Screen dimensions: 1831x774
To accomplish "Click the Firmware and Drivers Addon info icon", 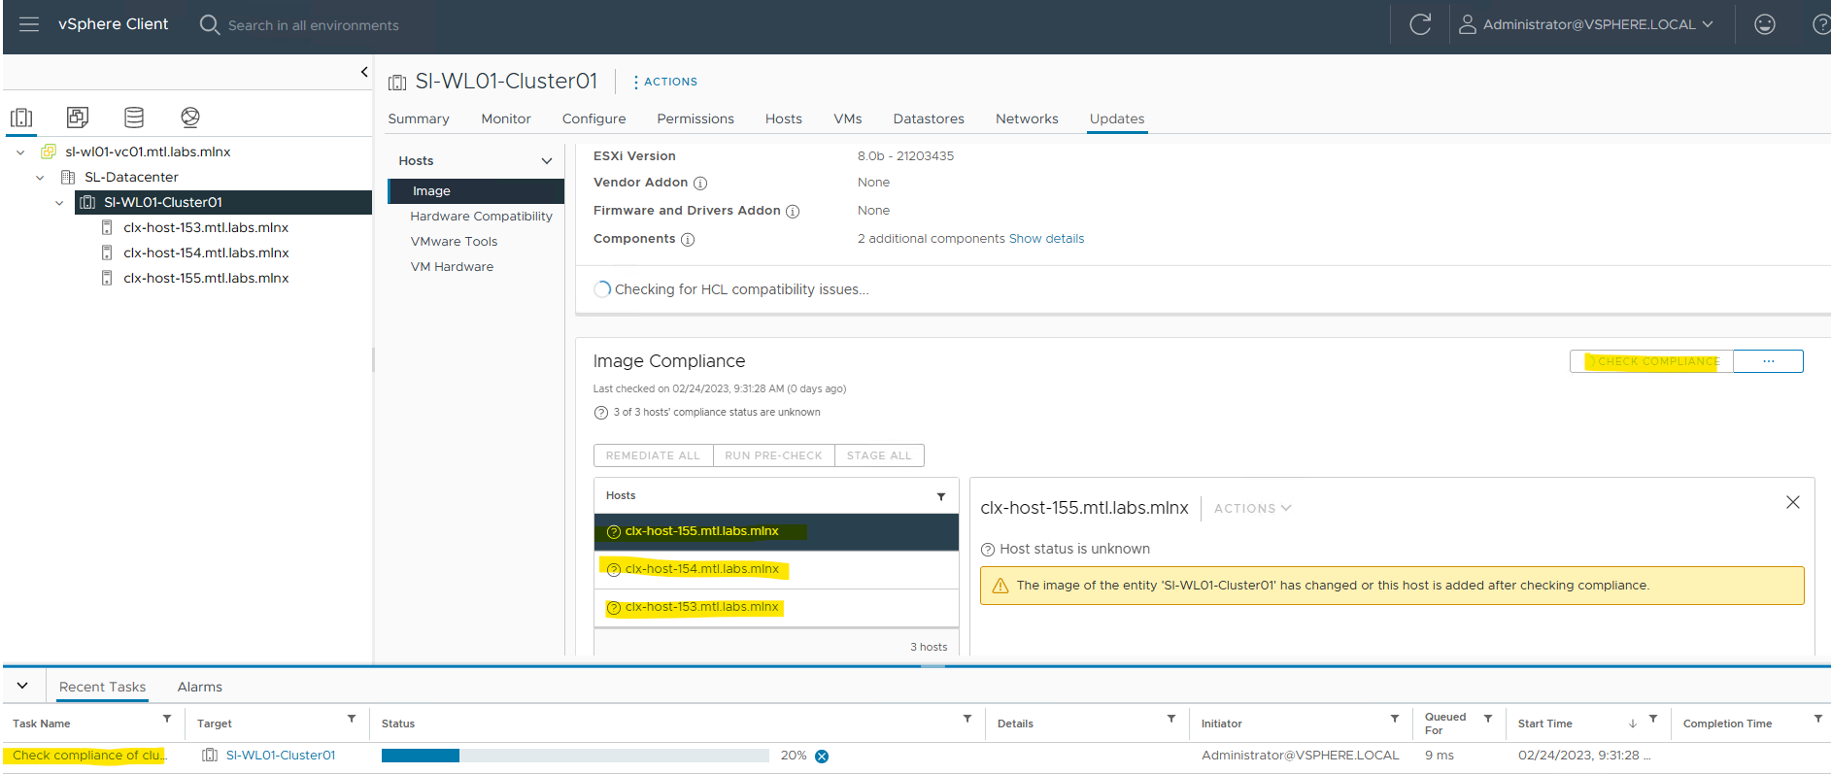I will coord(793,212).
